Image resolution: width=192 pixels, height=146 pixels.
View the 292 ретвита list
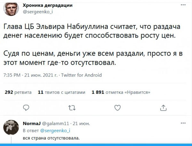tap(18, 92)
